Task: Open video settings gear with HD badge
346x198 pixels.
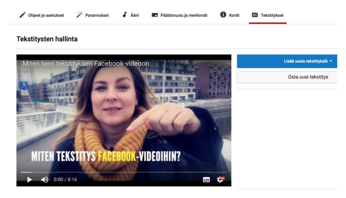Action: click(x=220, y=179)
